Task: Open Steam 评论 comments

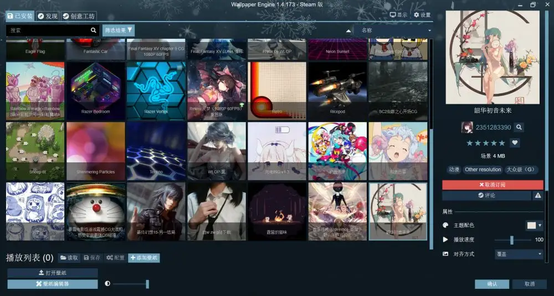Action: point(486,195)
